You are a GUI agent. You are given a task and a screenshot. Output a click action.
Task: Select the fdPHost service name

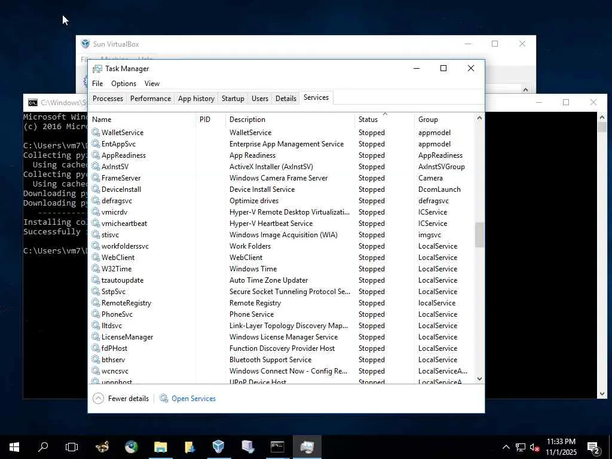click(x=114, y=348)
